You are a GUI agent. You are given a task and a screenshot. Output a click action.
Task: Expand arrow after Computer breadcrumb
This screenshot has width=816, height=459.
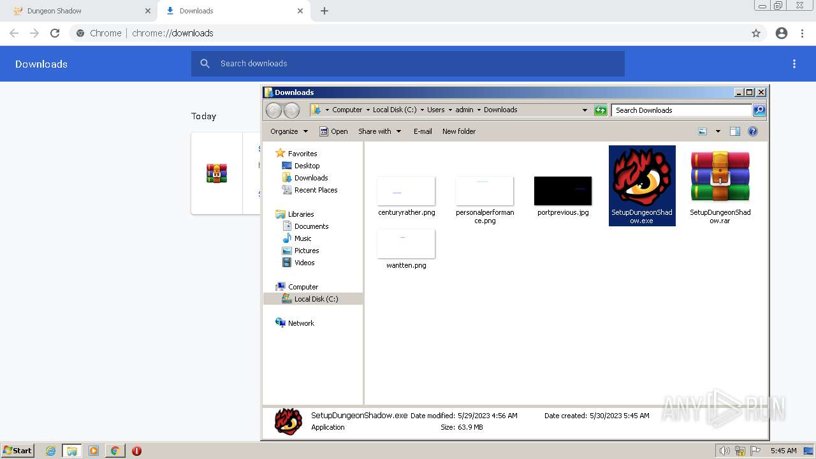368,110
